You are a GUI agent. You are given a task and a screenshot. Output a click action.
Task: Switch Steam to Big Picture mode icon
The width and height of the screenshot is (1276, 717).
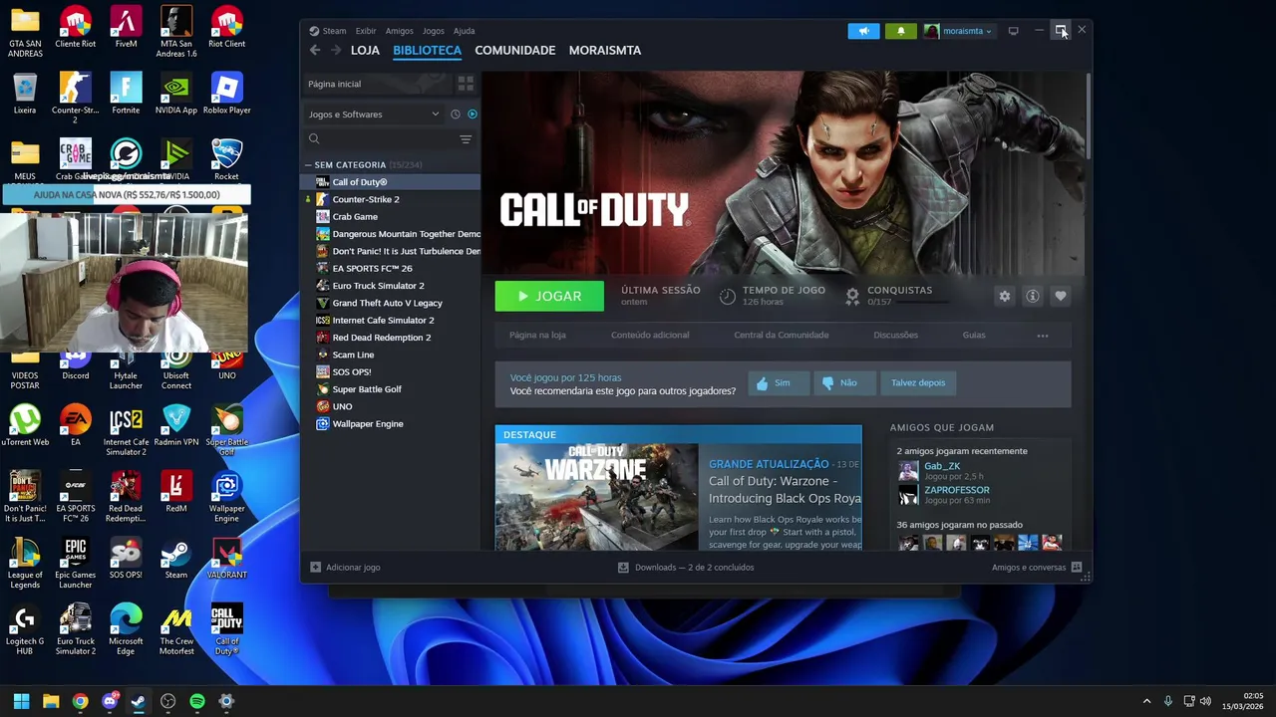click(1013, 31)
